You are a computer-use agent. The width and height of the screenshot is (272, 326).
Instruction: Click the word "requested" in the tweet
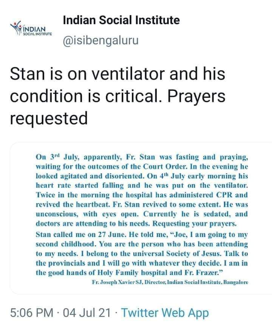point(49,119)
